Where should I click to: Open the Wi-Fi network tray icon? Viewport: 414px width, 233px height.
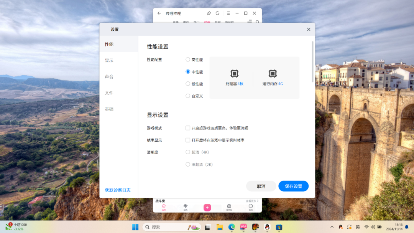tap(366, 227)
